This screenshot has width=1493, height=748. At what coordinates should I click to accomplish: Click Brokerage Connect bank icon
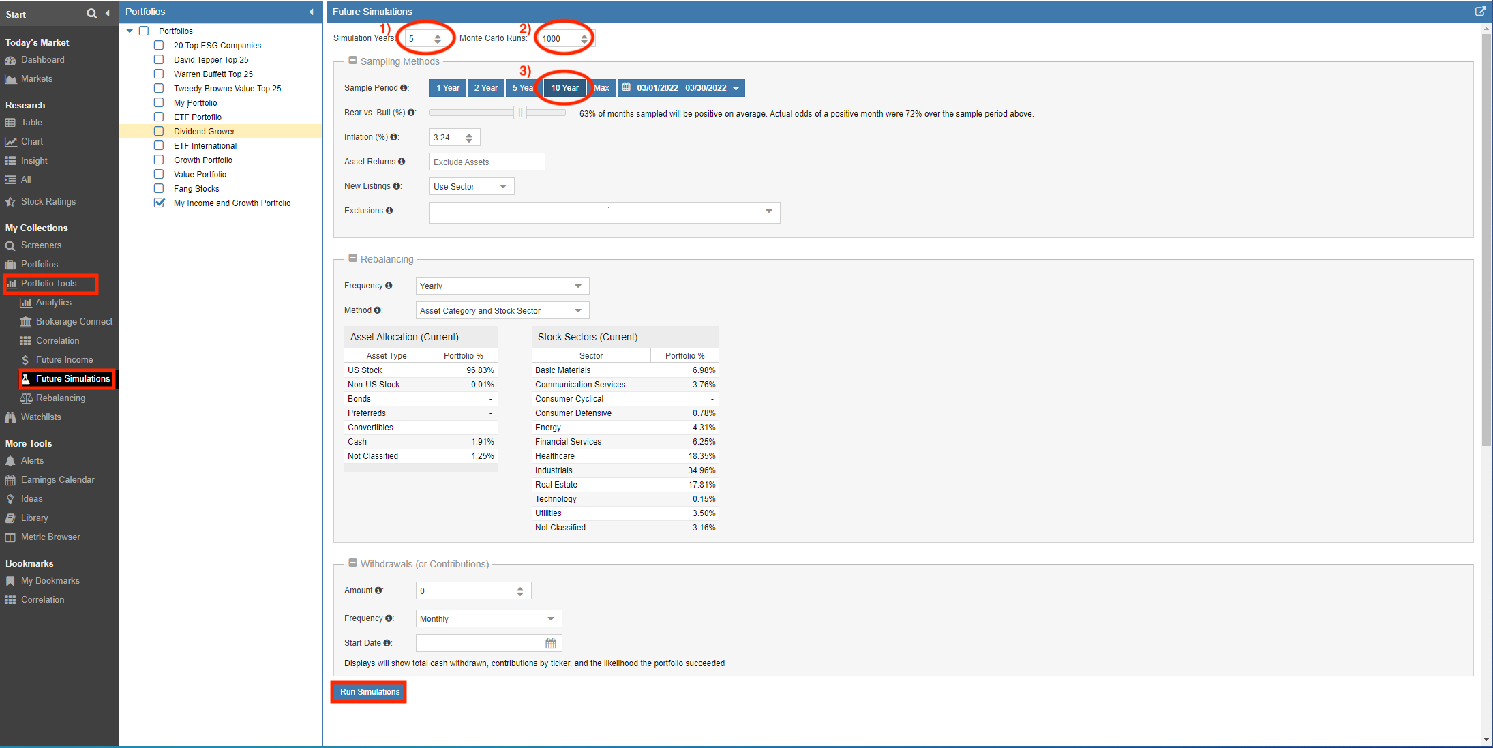(26, 322)
